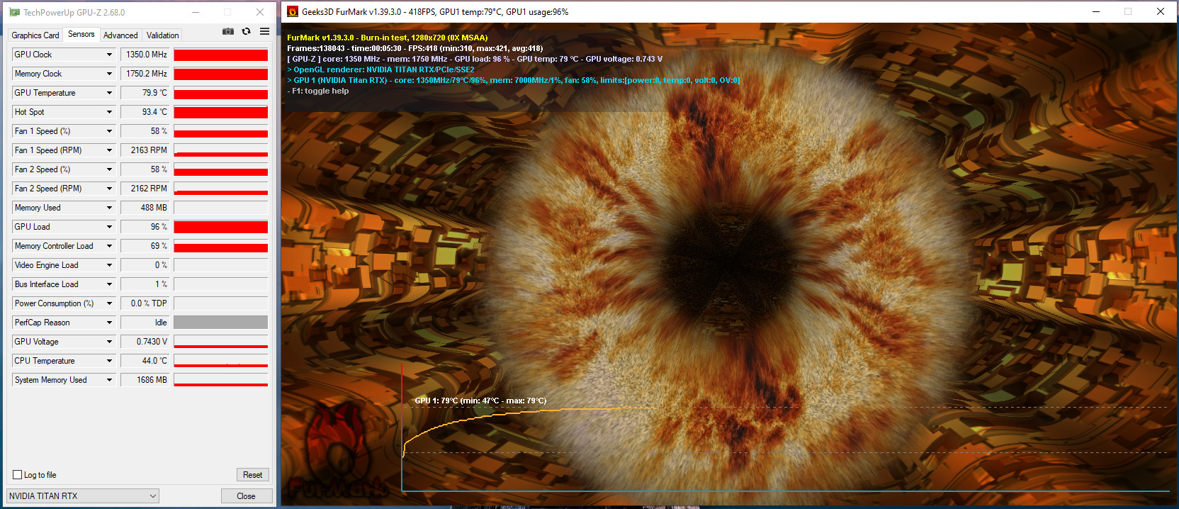This screenshot has height=509, width=1179.
Task: Click the GPU-Z screenshot camera icon
Action: pyautogui.click(x=228, y=31)
